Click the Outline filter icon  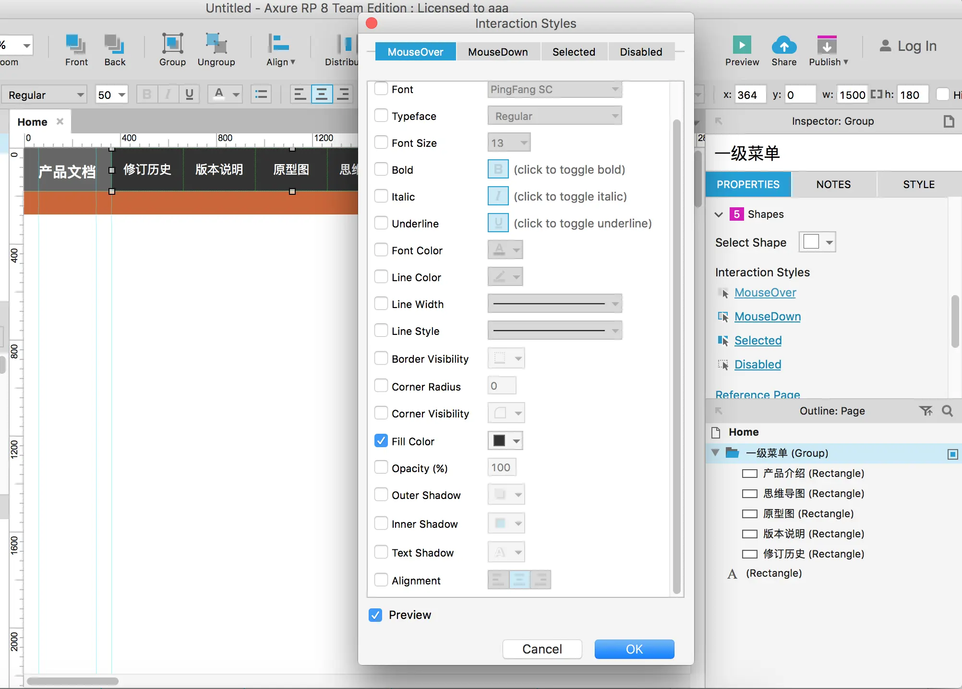pos(926,411)
